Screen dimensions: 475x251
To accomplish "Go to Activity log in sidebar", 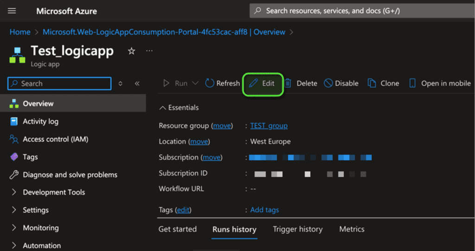I will [x=40, y=122].
